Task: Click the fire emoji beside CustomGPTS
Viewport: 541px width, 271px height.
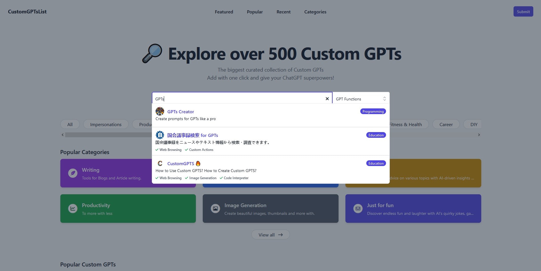Action: (x=198, y=163)
